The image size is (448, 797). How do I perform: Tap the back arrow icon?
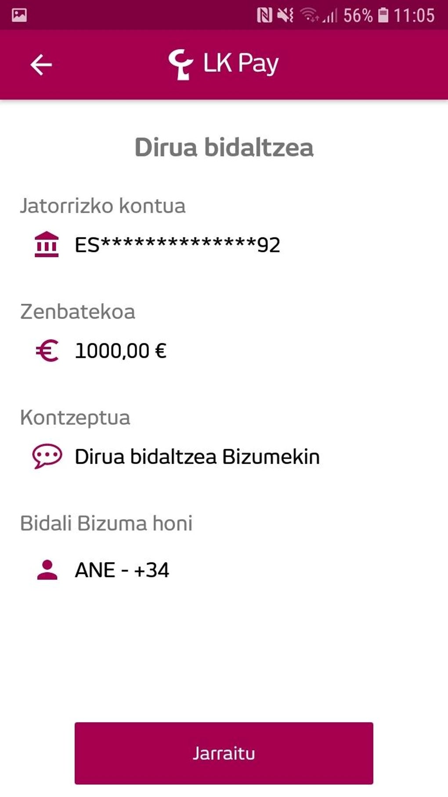41,65
